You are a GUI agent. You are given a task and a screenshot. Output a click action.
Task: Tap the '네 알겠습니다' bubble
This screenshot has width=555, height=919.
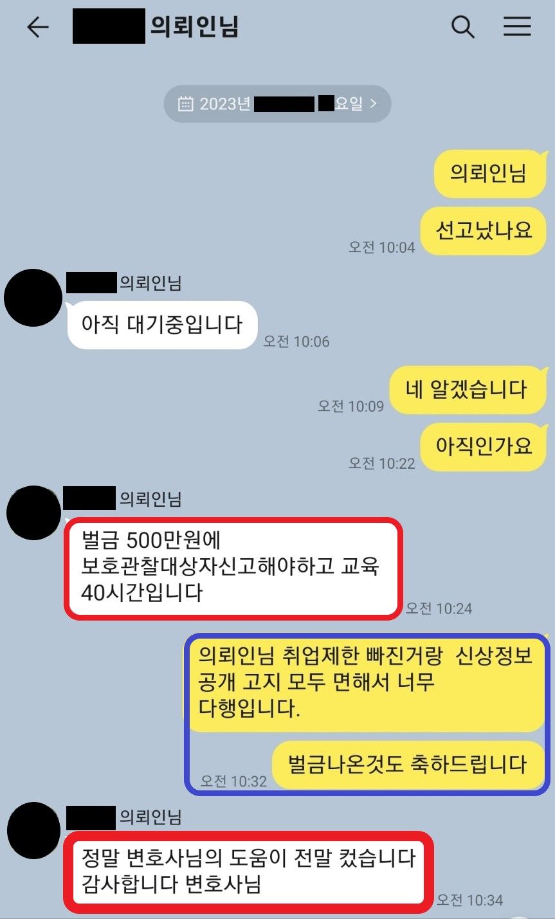pyautogui.click(x=467, y=390)
